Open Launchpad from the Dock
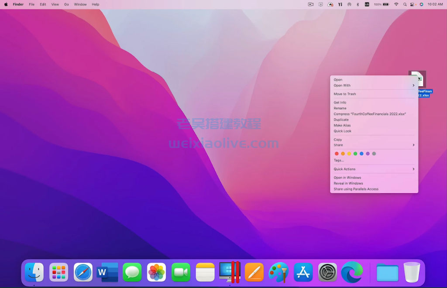Screen dimensions: 447x288 coord(58,272)
